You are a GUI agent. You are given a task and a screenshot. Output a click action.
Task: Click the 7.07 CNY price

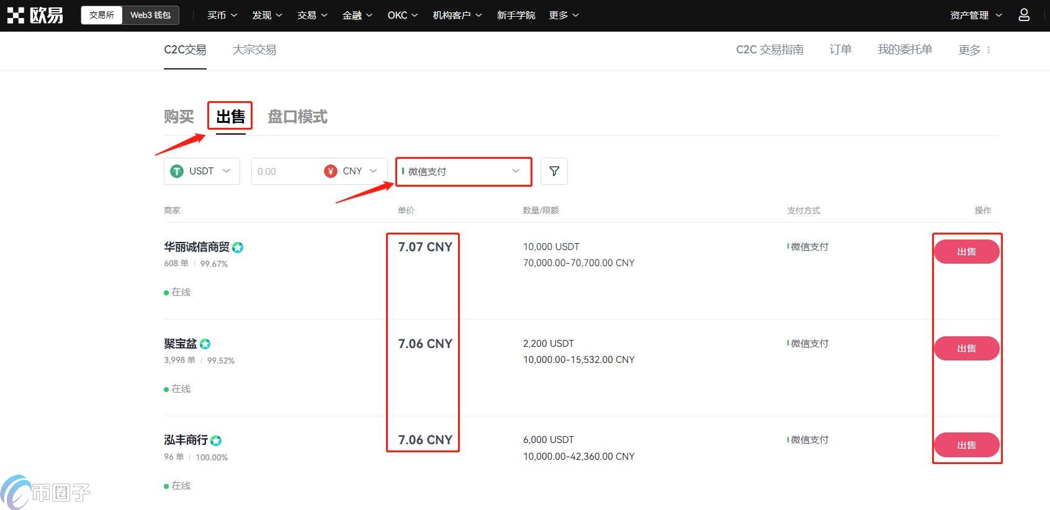tap(425, 247)
